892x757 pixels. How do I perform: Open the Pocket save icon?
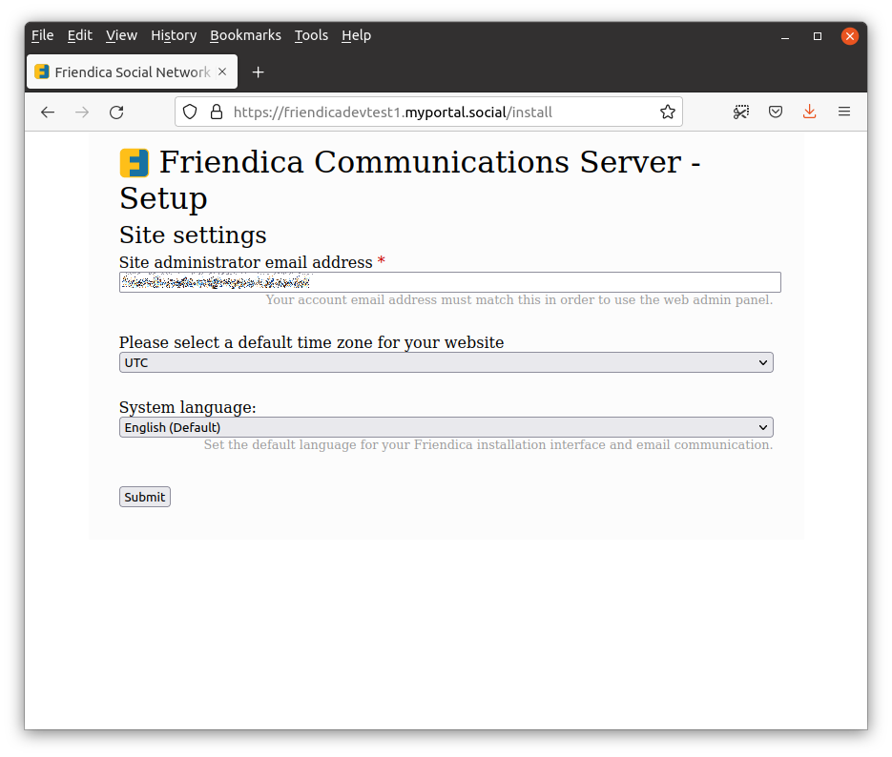(776, 112)
